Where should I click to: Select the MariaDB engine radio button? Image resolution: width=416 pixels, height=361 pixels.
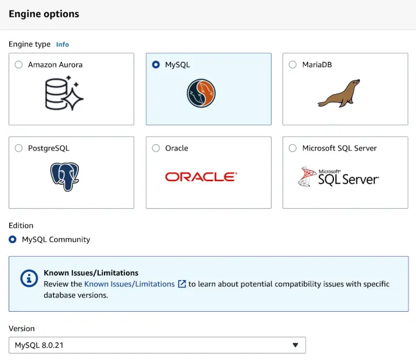(x=292, y=65)
